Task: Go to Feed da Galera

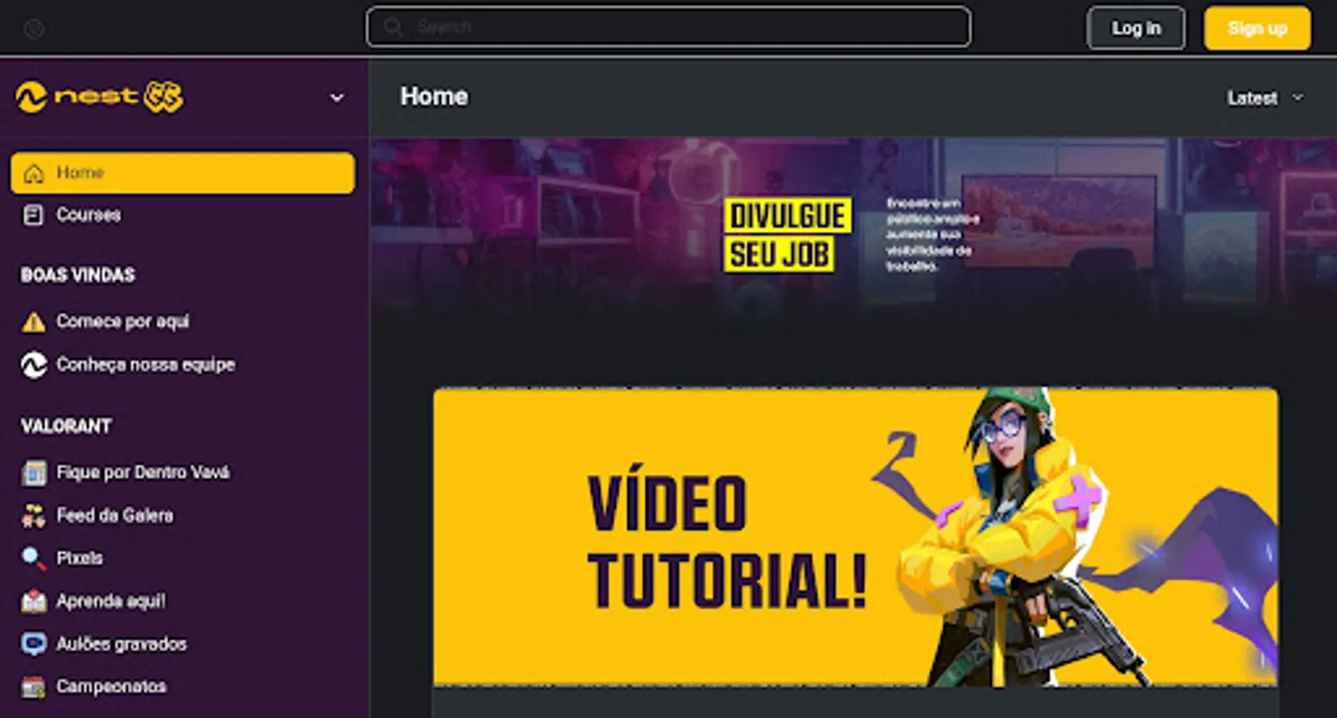Action: (x=183, y=515)
